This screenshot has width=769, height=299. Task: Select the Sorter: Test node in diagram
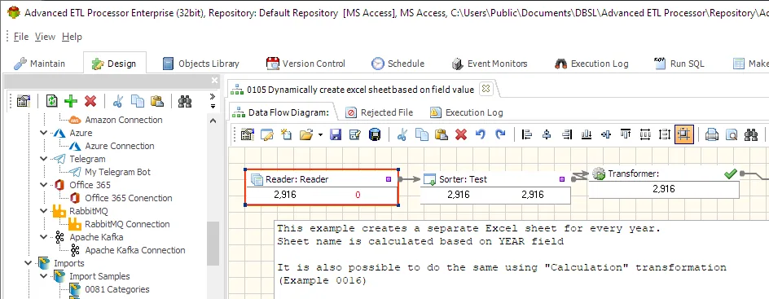[x=495, y=187]
